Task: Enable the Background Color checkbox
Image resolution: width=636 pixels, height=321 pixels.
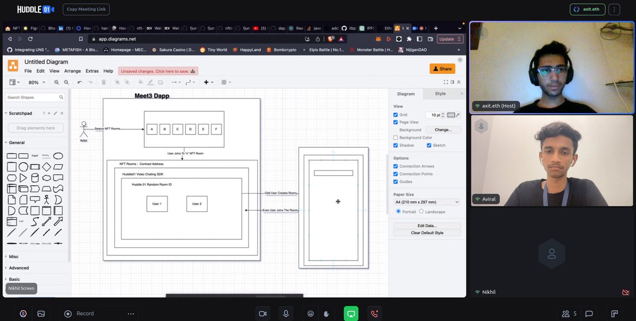Action: [396, 138]
